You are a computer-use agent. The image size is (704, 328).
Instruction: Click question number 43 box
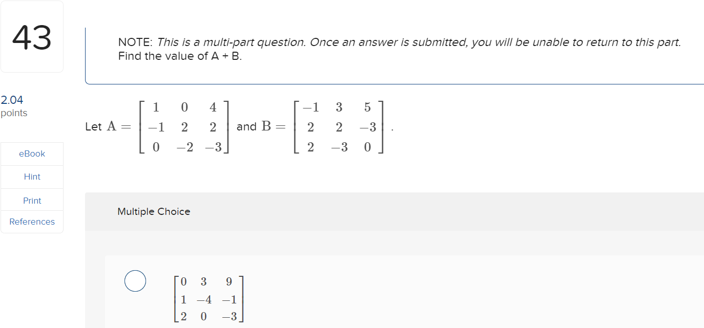[32, 36]
